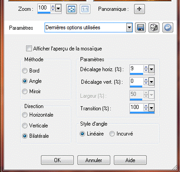
Task: Enable Afficher l'aperçu de la mosaïque checkbox
Action: coord(29,49)
